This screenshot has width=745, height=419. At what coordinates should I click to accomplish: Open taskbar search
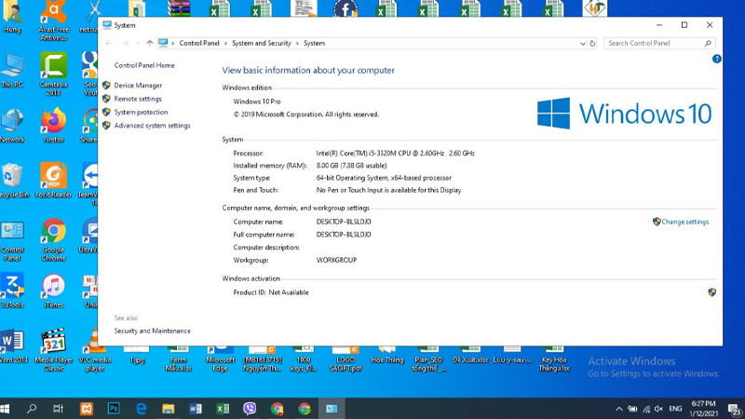(32, 409)
